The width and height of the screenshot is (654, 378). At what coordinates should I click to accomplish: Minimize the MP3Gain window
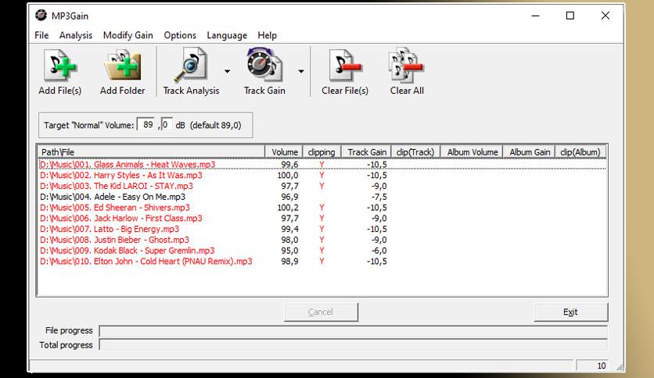(x=536, y=16)
